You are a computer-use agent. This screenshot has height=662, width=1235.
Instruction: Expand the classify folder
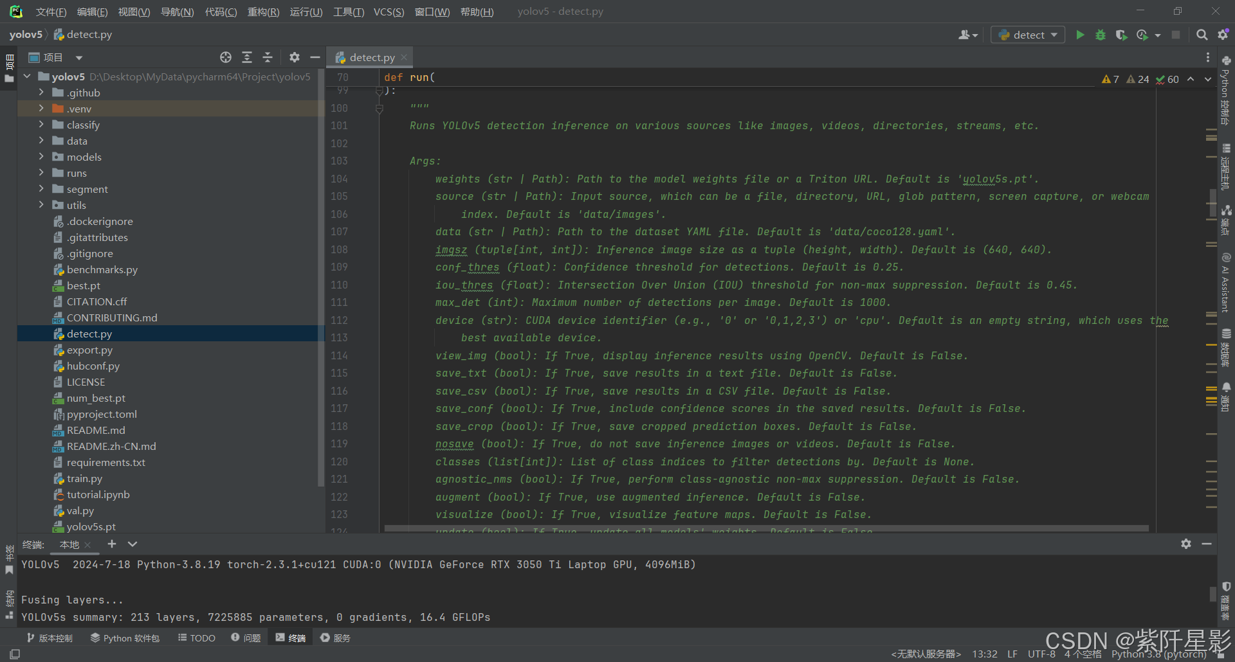[41, 125]
